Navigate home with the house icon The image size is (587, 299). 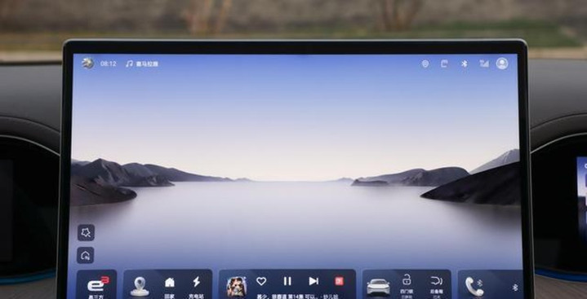point(170,282)
